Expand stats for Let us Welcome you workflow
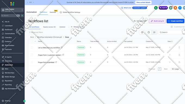The height and width of the screenshot is (104, 185). (170, 47)
